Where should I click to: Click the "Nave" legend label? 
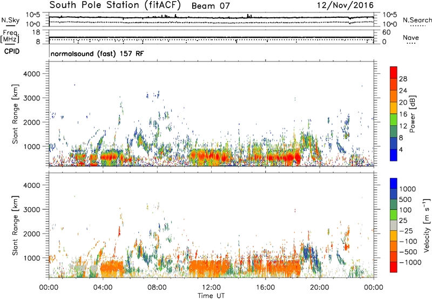(x=411, y=38)
